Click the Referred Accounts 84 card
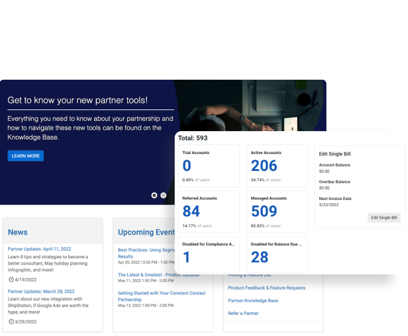 [209, 212]
